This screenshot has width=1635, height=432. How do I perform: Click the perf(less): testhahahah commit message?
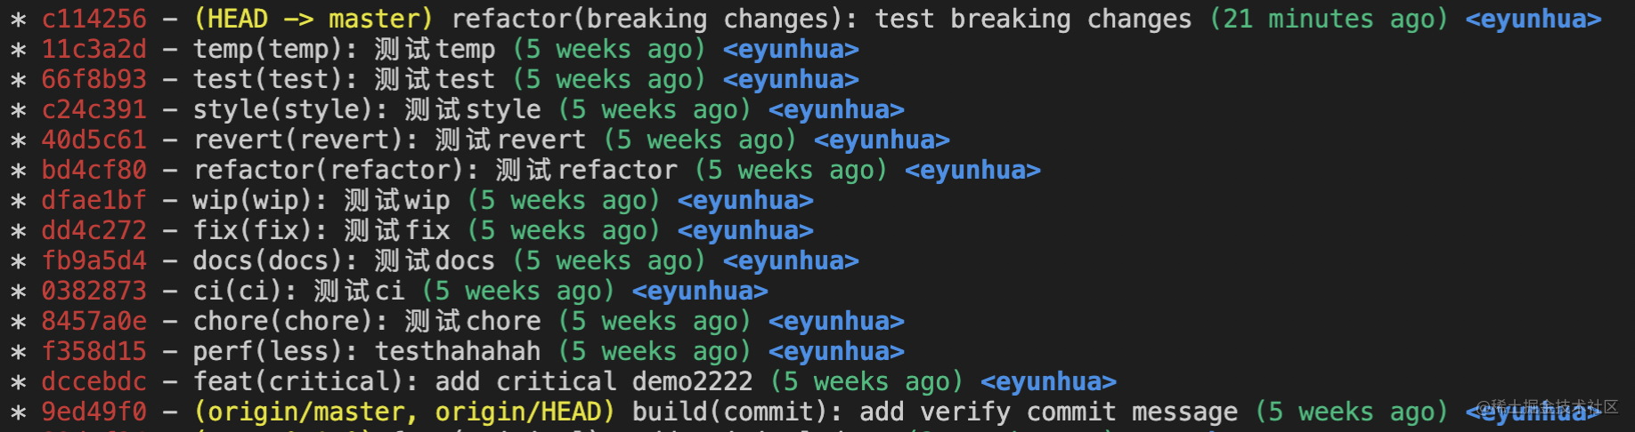point(367,351)
